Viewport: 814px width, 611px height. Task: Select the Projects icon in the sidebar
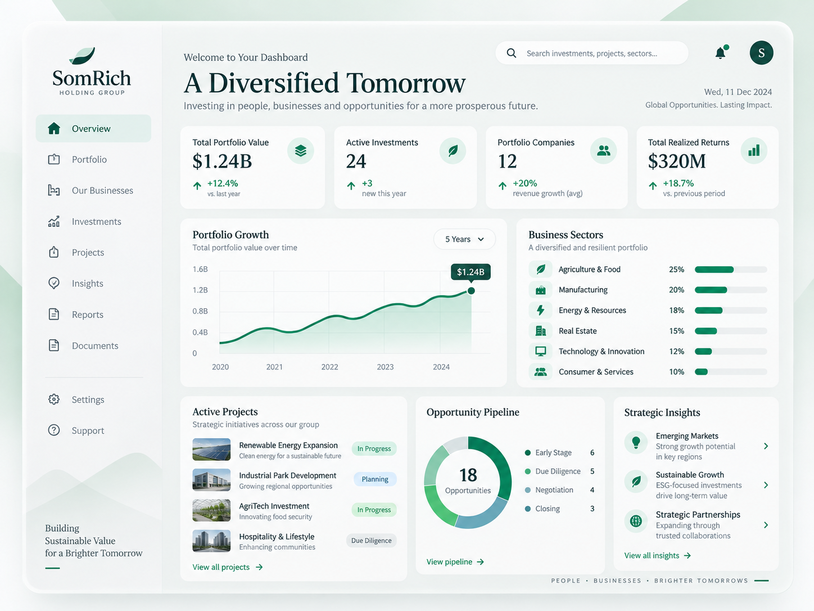coord(54,252)
